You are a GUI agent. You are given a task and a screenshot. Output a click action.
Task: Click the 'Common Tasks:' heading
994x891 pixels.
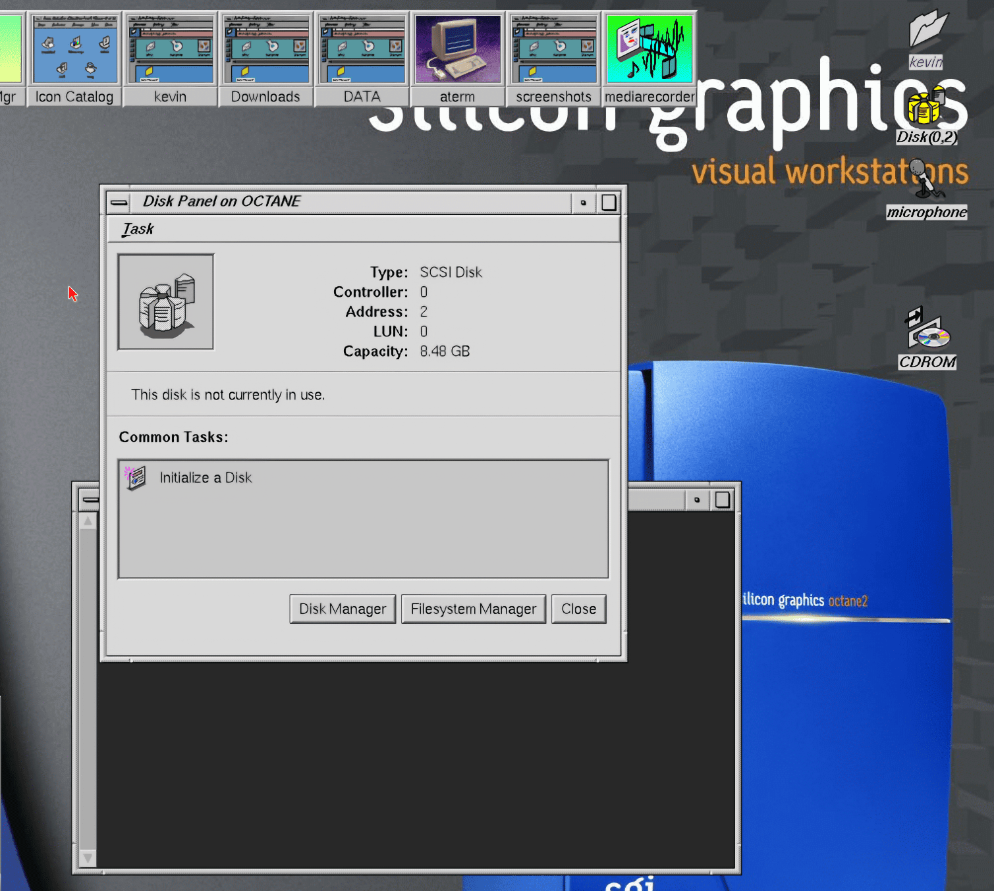174,438
